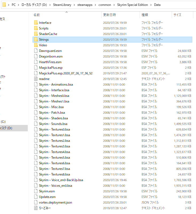Click the Skyrim - Misc.bsa file icon
The height and width of the screenshot is (214, 196).
tap(36, 107)
